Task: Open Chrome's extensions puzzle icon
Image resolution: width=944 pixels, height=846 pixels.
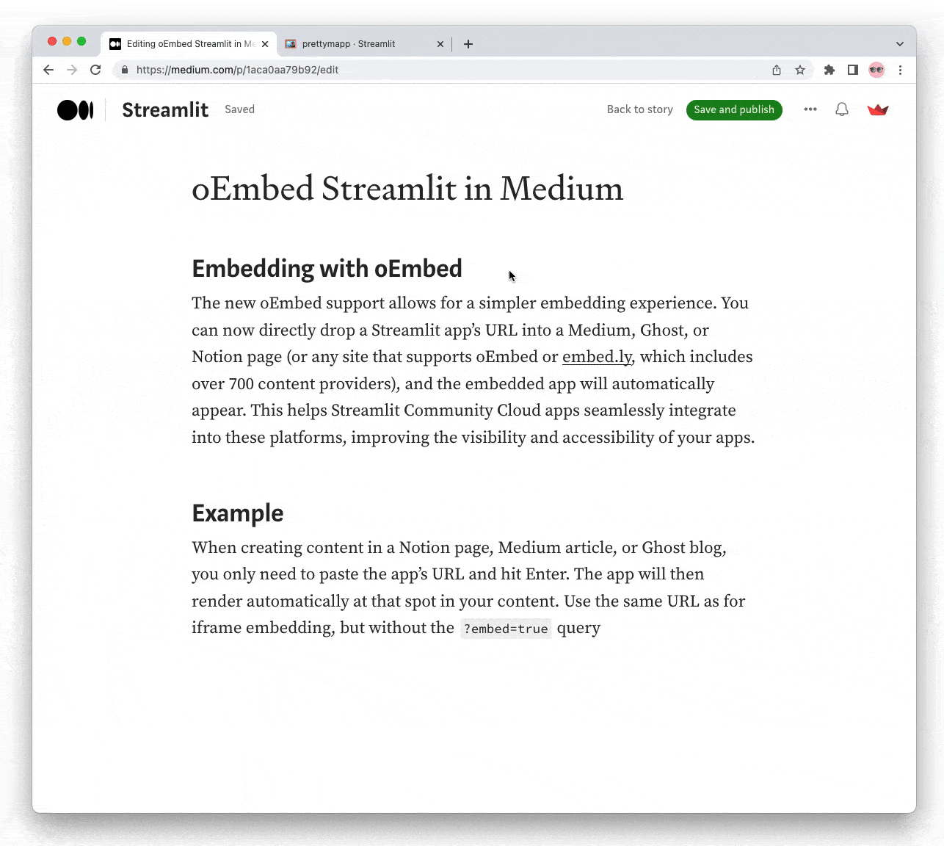Action: pyautogui.click(x=829, y=70)
